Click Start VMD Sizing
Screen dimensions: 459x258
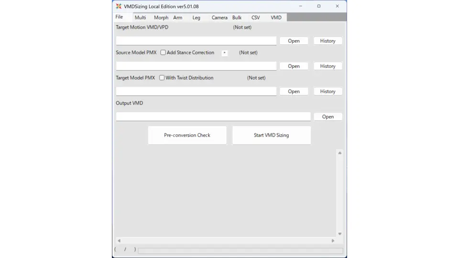click(x=272, y=135)
